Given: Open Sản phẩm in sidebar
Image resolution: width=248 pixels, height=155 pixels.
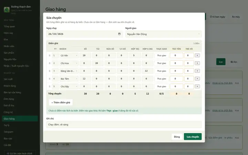Looking at the screenshot, I should [20, 53].
